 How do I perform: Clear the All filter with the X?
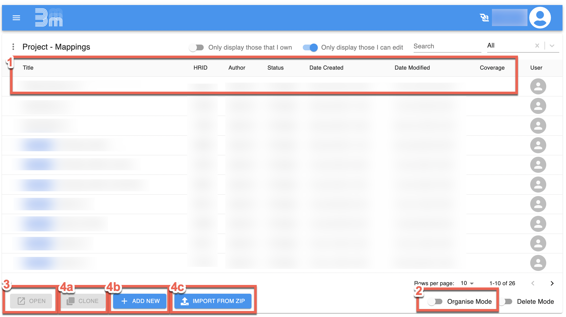click(x=537, y=46)
